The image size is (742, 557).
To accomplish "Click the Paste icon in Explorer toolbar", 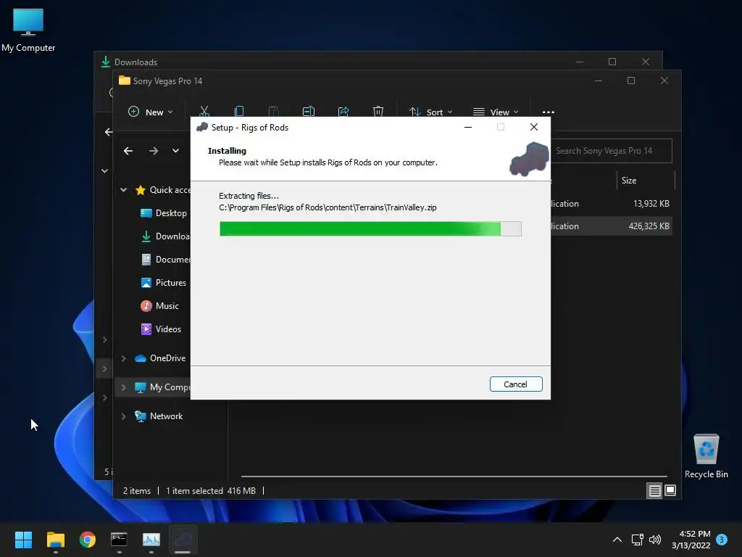I will click(x=273, y=112).
